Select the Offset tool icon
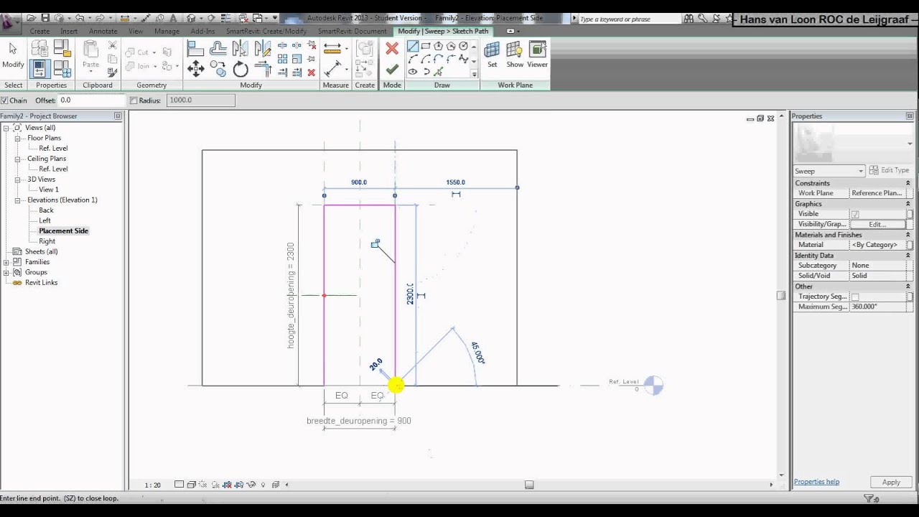 click(x=218, y=48)
